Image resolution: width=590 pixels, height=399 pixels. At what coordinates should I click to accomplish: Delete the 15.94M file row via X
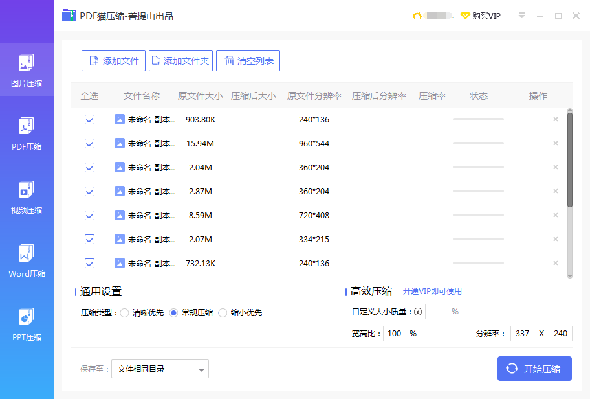(555, 143)
